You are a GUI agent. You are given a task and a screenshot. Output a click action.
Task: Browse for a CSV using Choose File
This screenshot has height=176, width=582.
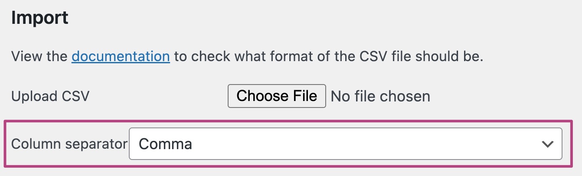click(277, 96)
